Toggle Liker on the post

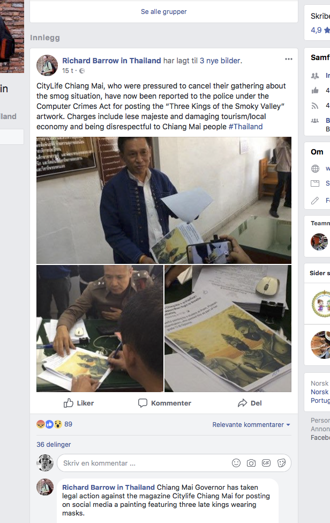(79, 403)
